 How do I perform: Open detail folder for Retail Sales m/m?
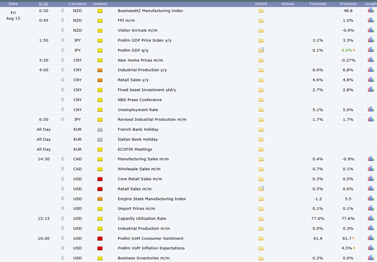tap(261, 189)
